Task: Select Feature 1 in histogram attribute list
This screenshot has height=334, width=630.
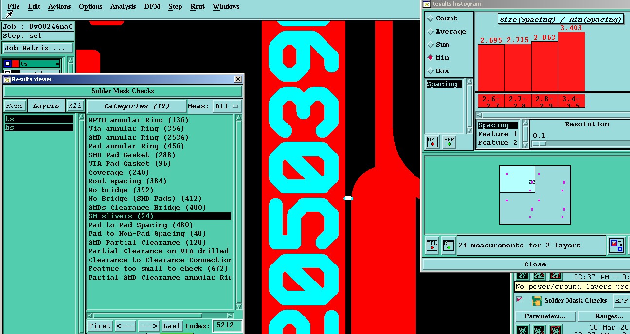Action: [497, 134]
